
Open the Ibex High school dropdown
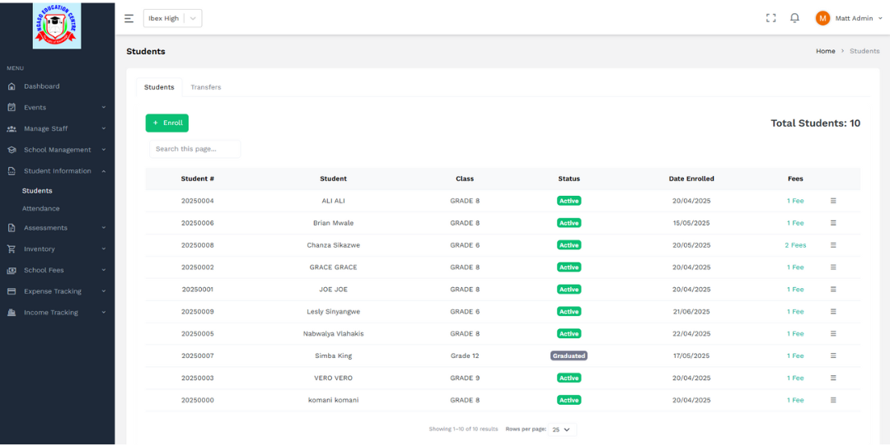(172, 18)
